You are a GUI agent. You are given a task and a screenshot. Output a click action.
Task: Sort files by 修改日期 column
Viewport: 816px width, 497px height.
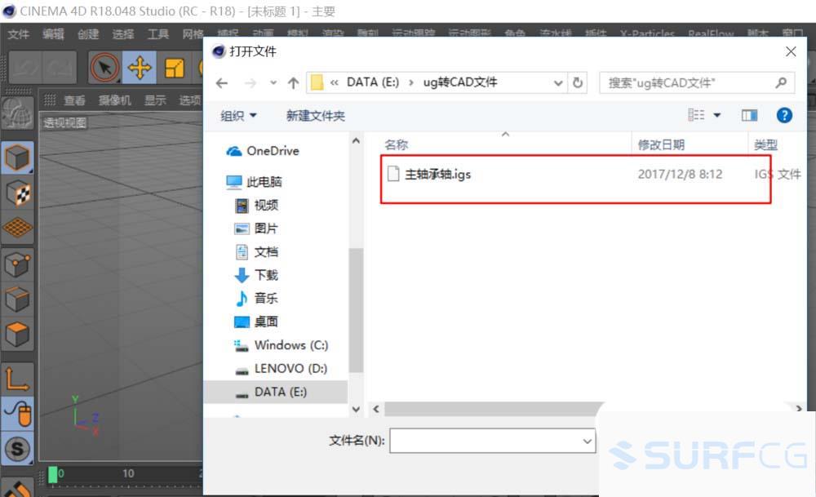point(661,144)
